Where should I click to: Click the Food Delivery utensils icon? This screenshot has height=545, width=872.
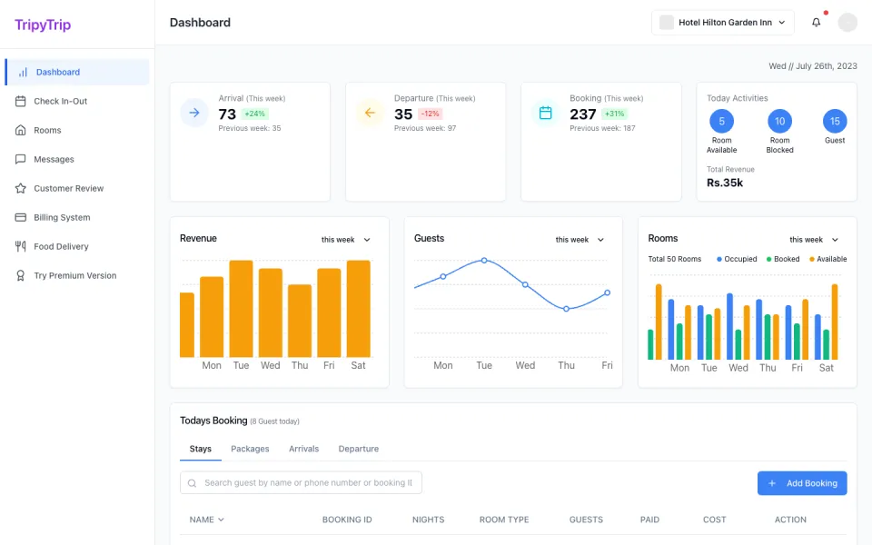pos(21,246)
